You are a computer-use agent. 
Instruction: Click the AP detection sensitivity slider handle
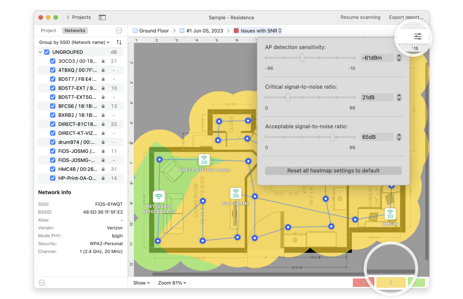302,58
